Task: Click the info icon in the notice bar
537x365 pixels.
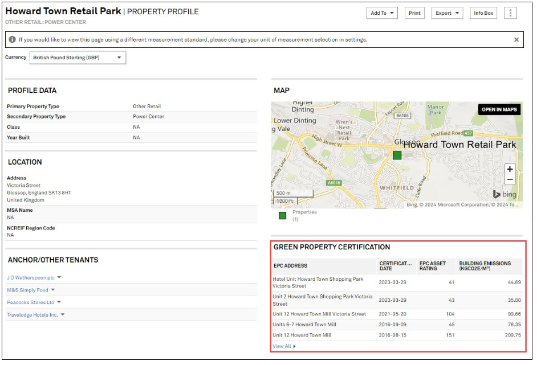Action: click(x=12, y=40)
